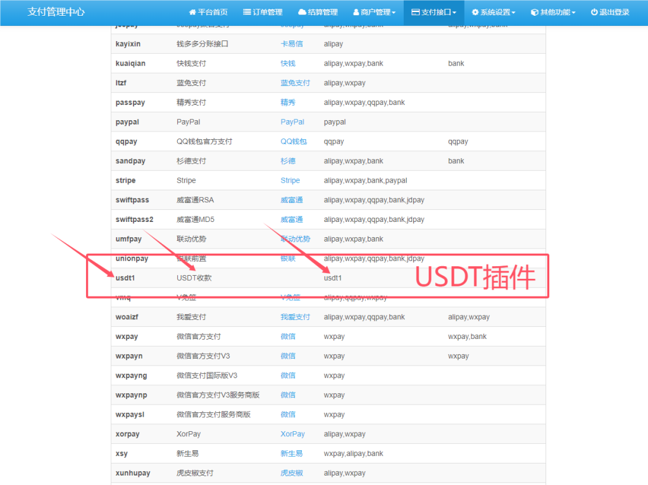This screenshot has width=648, height=485.
Task: Open the 快钱 link in kuaiqian row
Action: tap(288, 63)
